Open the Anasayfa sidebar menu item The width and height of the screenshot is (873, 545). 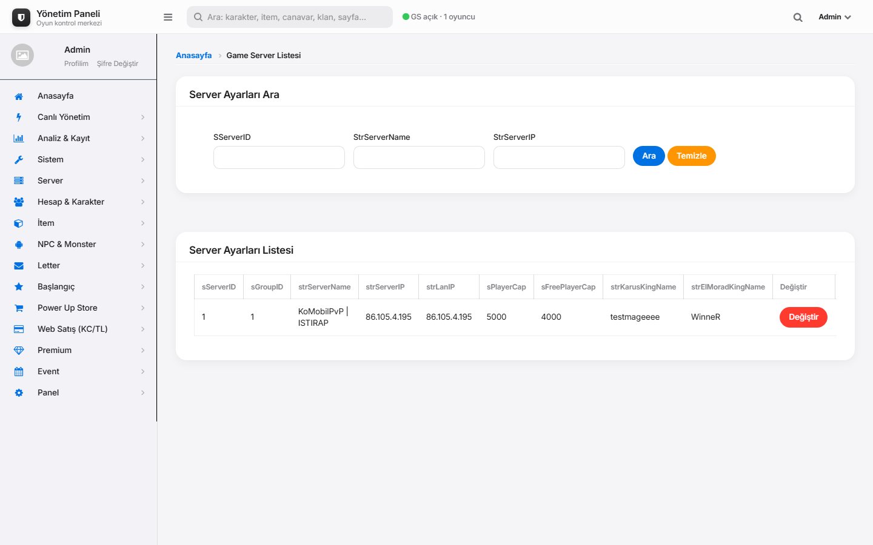[78, 96]
